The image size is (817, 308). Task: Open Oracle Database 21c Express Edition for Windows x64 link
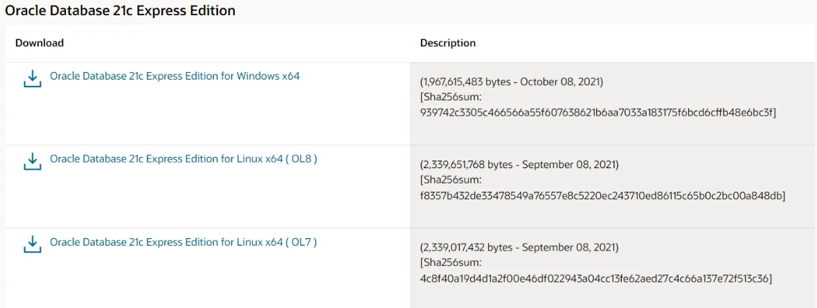[x=174, y=76]
